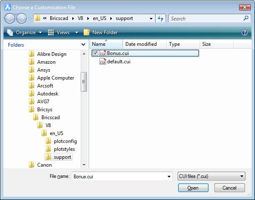Select Autodesk folder in tree
This screenshot has height=200, width=255.
[x=48, y=94]
